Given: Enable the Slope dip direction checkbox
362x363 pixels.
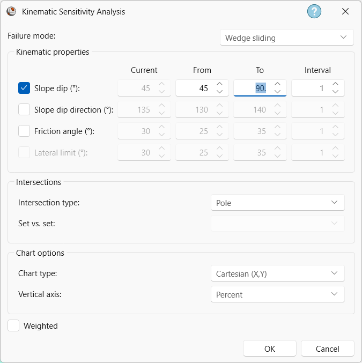Looking at the screenshot, I should point(24,109).
